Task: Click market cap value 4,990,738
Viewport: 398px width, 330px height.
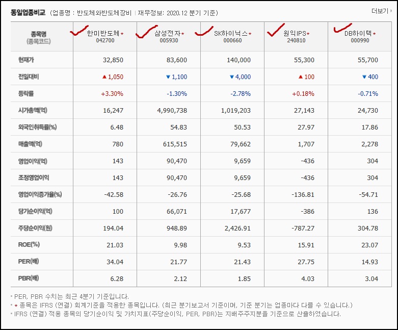Action: [172, 111]
